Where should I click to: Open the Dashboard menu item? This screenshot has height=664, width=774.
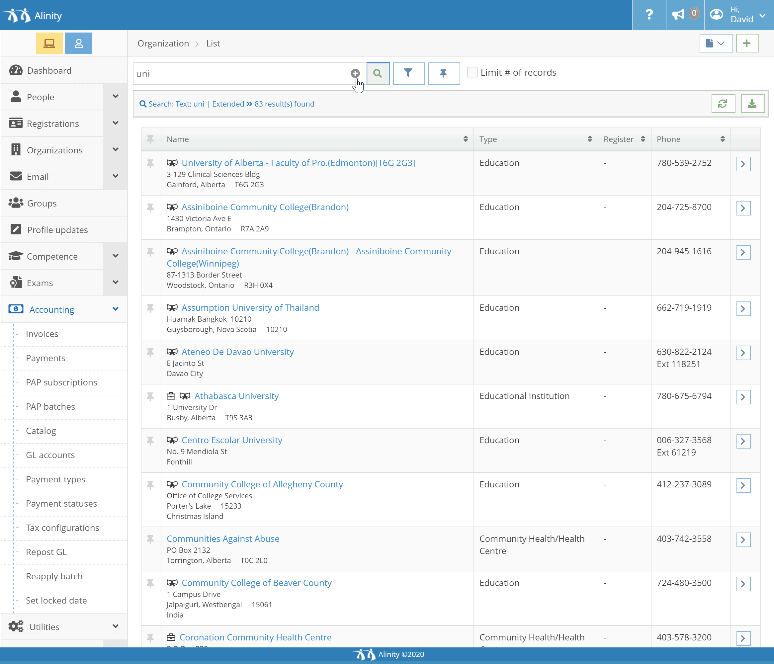(x=63, y=70)
